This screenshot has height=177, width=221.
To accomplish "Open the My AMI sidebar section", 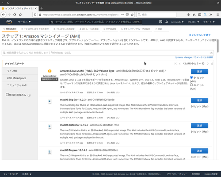I will (20, 71).
